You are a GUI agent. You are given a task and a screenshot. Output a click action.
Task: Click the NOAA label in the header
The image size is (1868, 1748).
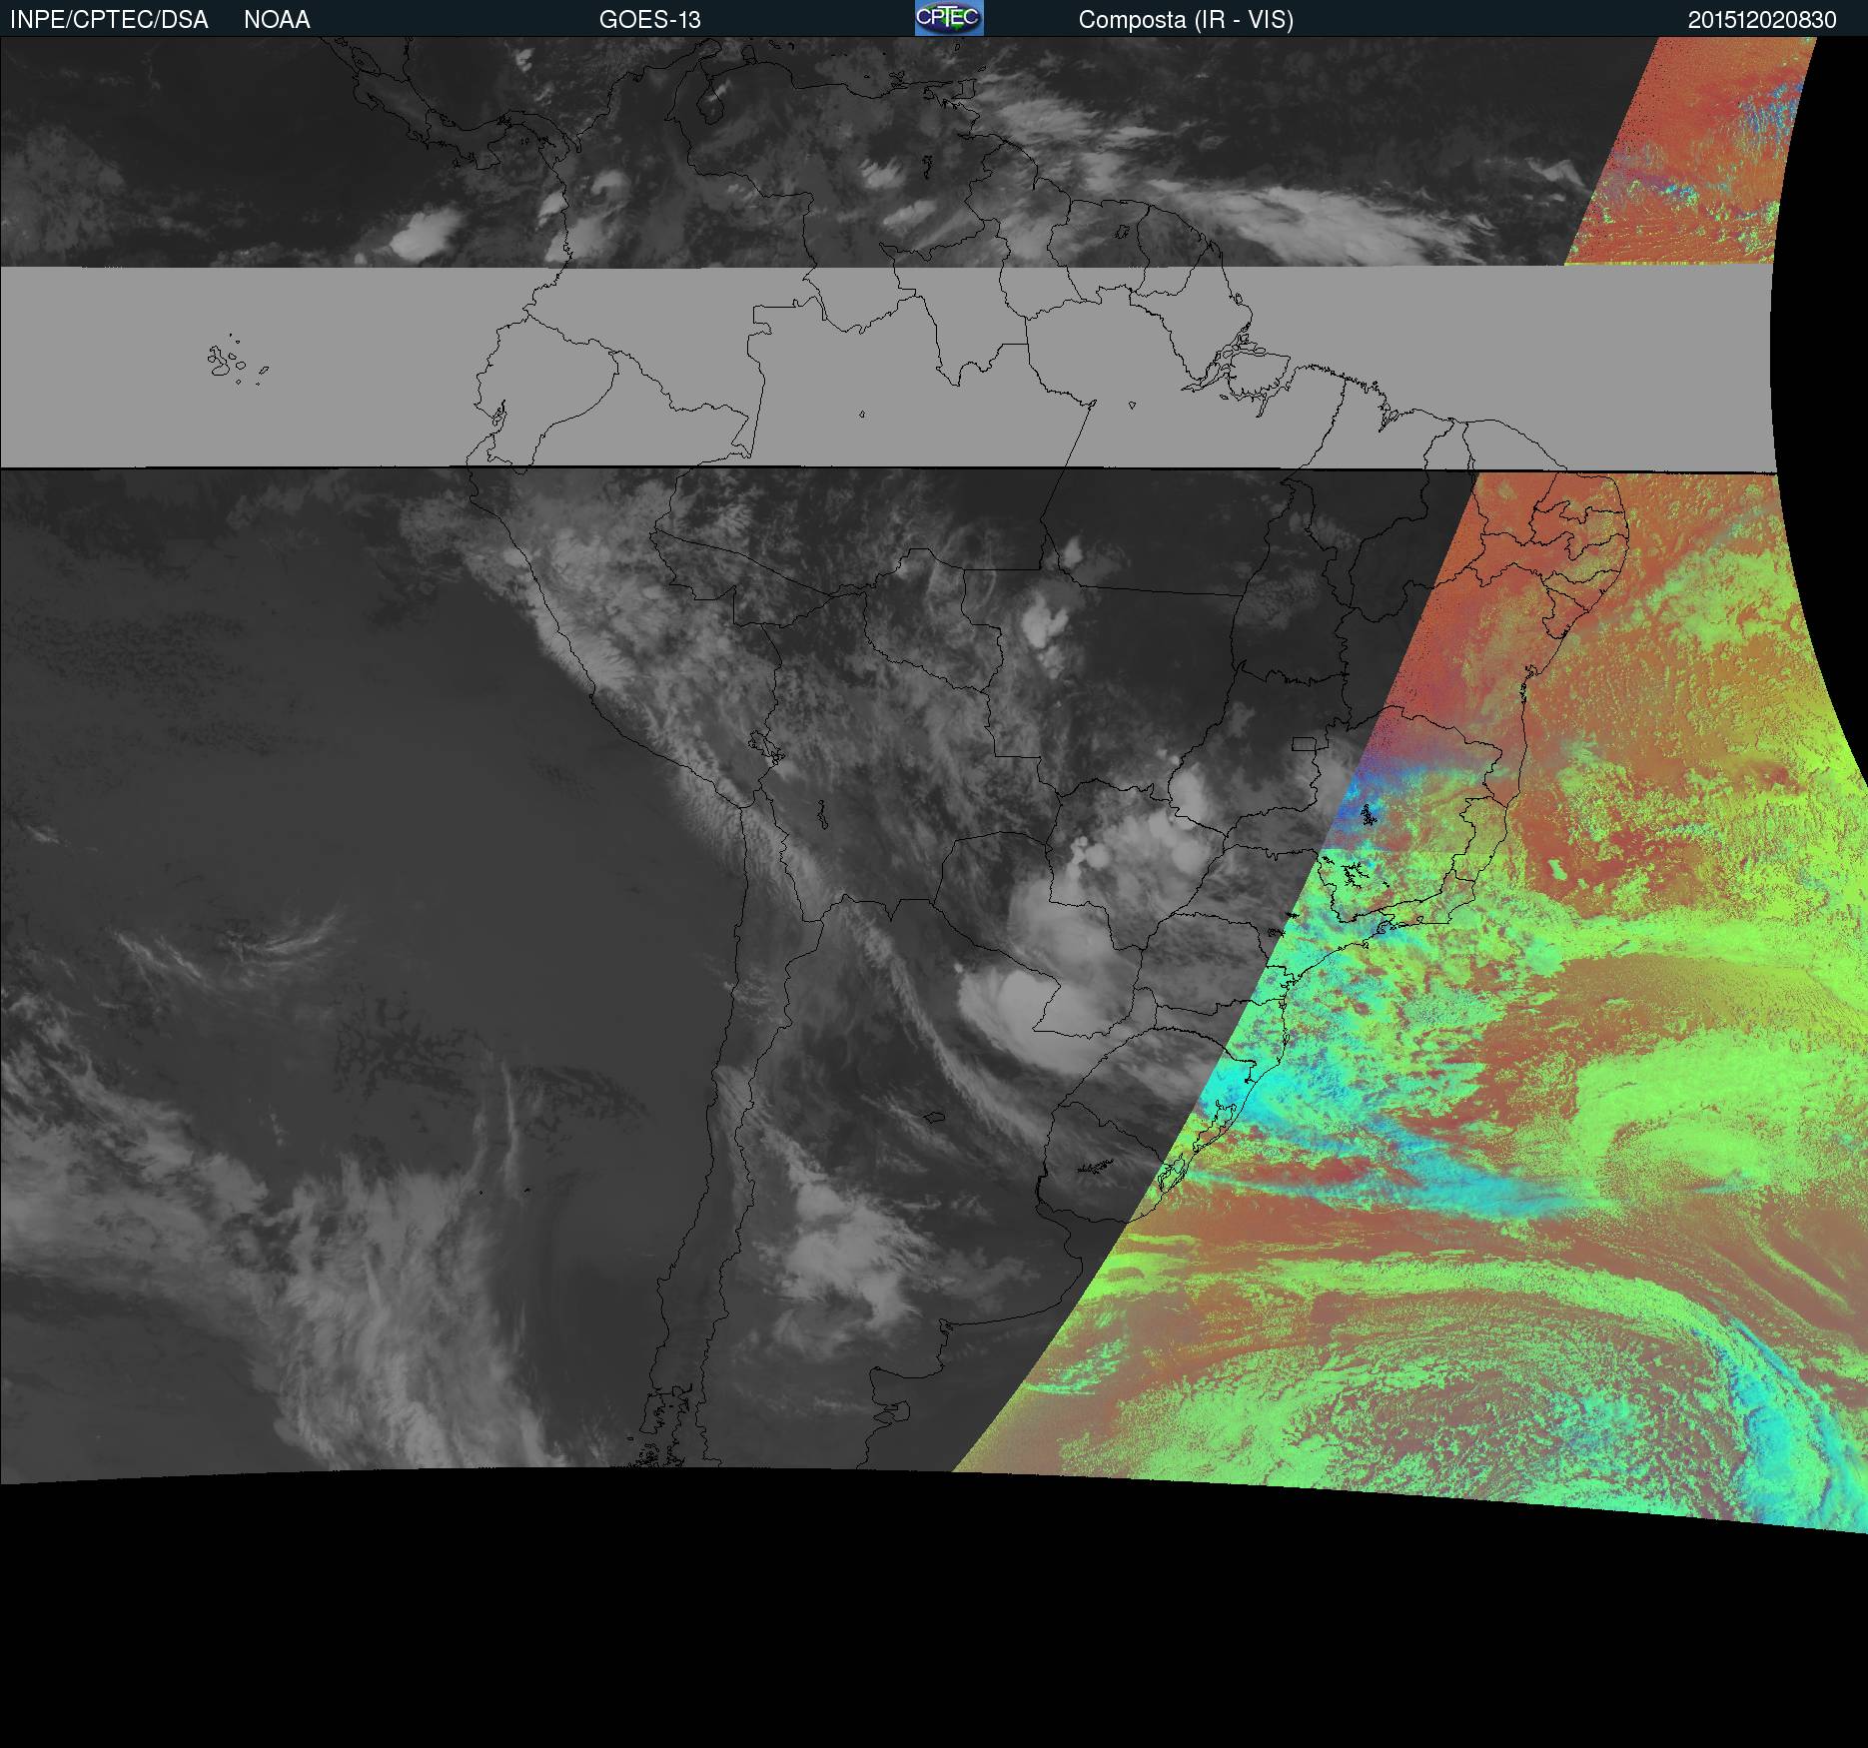tap(277, 20)
